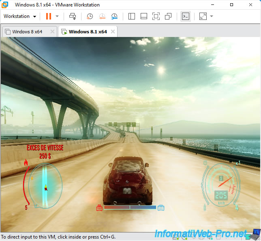The image size is (261, 241).
Task: Close the VMware Workstation window
Action: tap(250, 4)
